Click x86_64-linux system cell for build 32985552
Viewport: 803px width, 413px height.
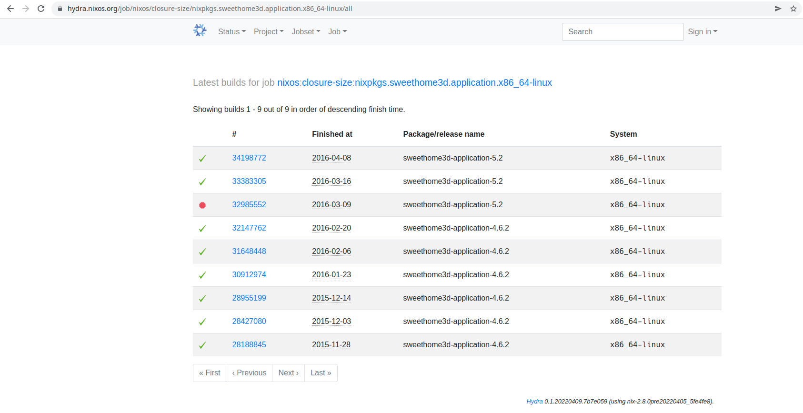coord(637,204)
